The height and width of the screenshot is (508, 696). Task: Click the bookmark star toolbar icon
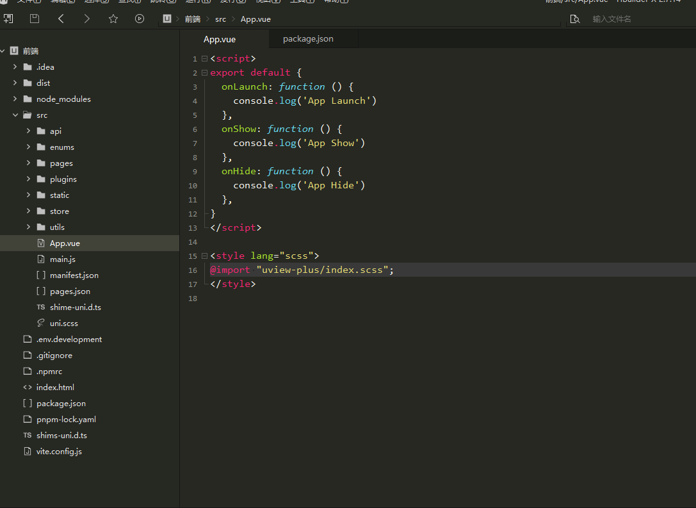(x=113, y=19)
